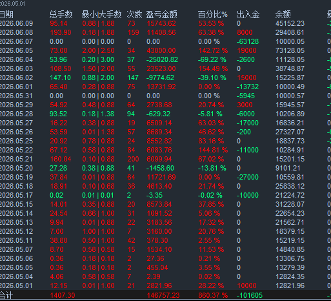Screen dimensions: 331x301
Task: Click balance value 9101.21
Action: (288, 168)
